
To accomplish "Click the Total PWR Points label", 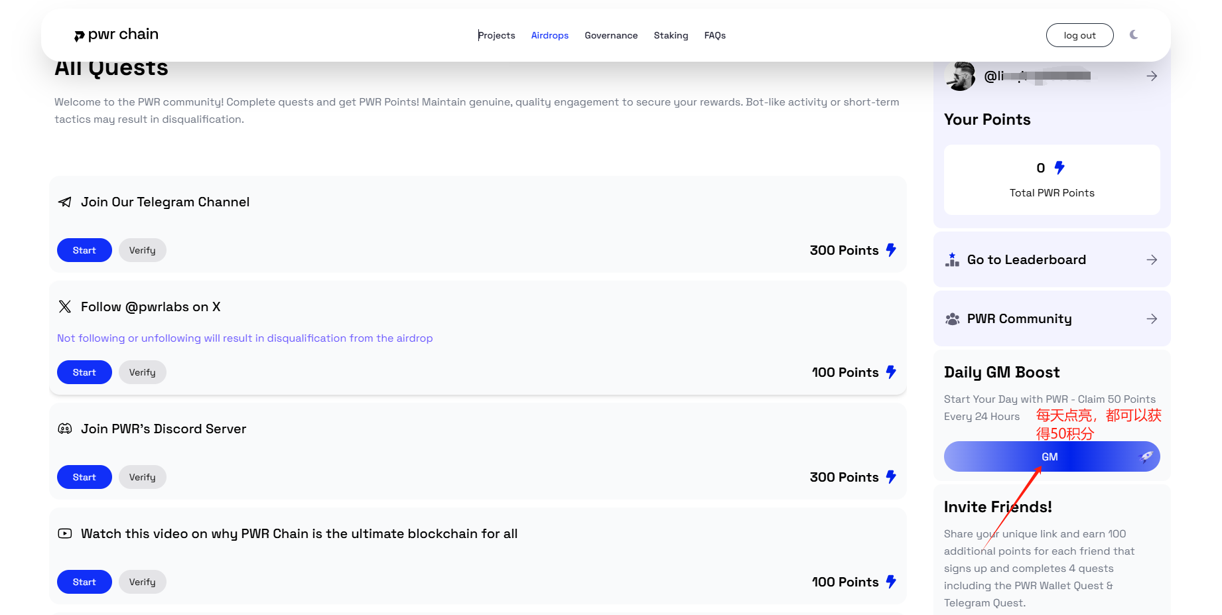I will click(x=1052, y=192).
